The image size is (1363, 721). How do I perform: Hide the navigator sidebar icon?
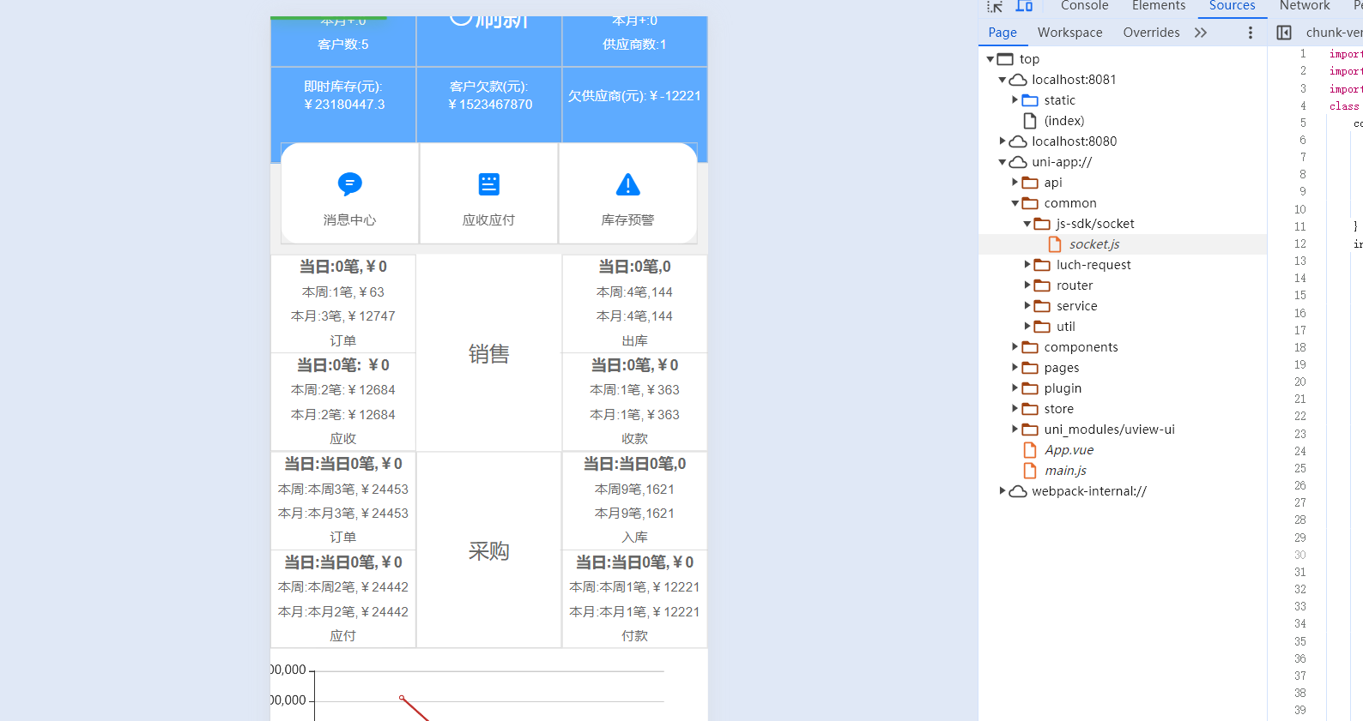point(1284,33)
